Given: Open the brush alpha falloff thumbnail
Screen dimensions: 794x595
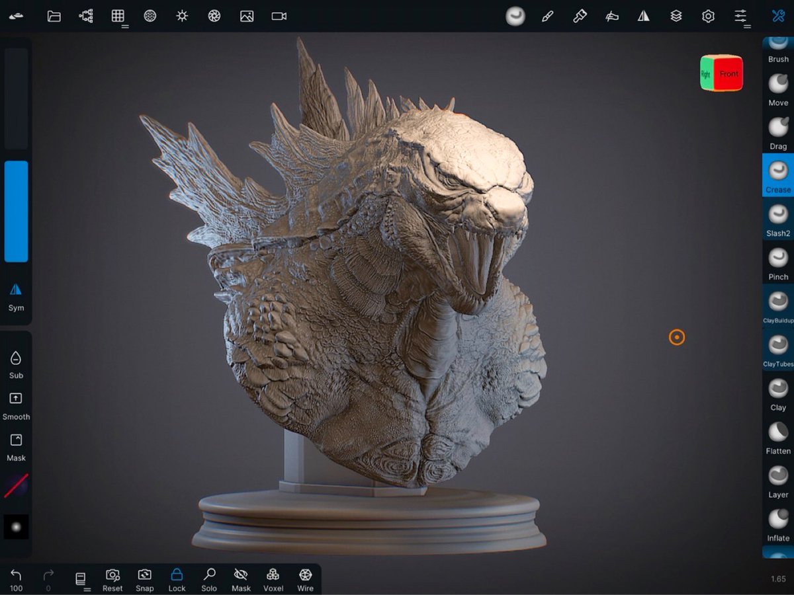Looking at the screenshot, I should (x=16, y=527).
